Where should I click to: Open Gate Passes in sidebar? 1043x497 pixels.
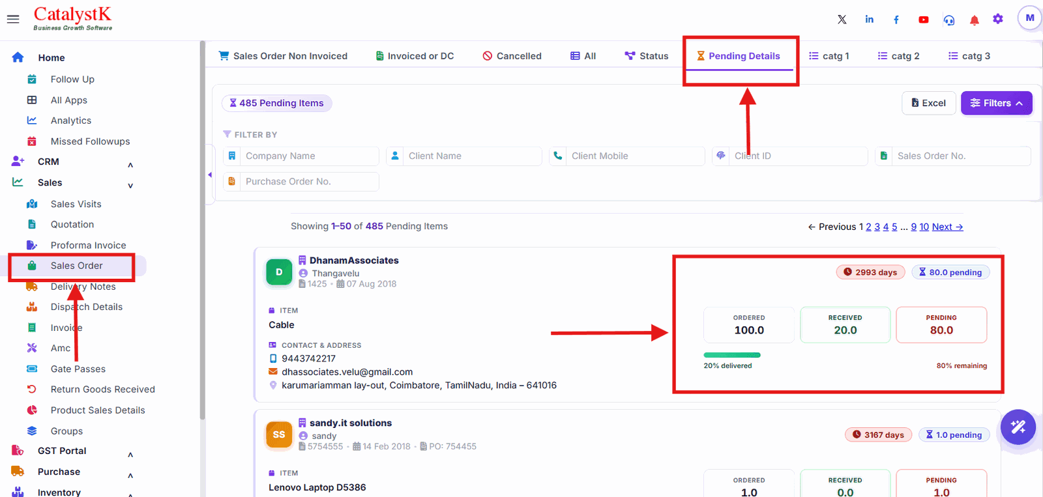pos(78,369)
